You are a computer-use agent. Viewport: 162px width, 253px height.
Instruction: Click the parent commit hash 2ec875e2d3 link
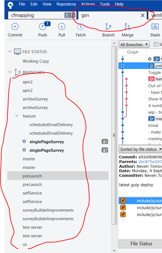(x=150, y=162)
